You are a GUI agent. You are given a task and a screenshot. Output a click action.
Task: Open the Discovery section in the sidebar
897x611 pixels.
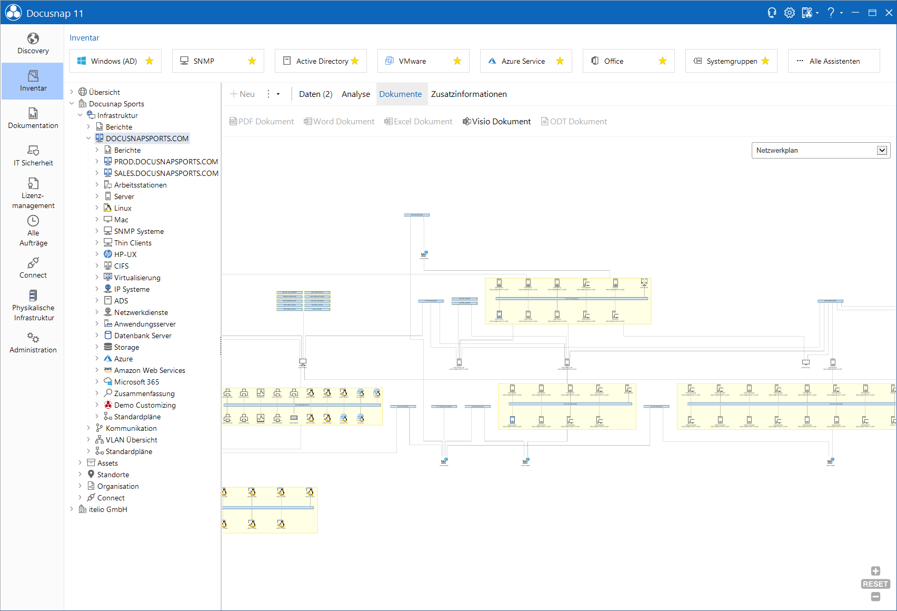point(33,44)
